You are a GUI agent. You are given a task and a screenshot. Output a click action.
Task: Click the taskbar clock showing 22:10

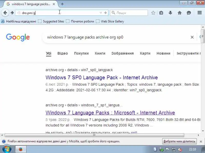click(192, 149)
